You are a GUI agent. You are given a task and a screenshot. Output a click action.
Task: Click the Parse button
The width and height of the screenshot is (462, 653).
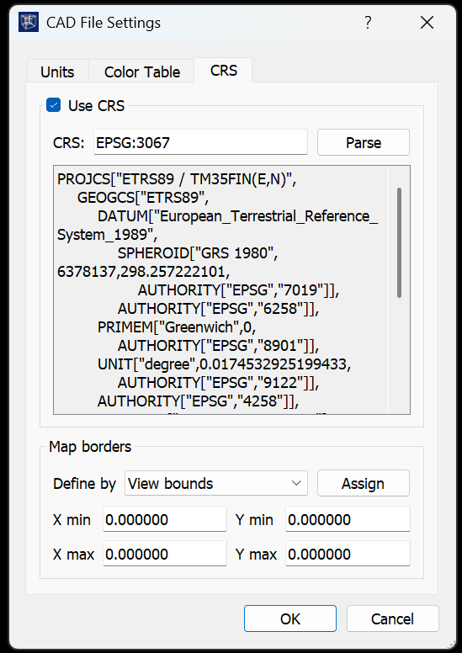coord(364,143)
